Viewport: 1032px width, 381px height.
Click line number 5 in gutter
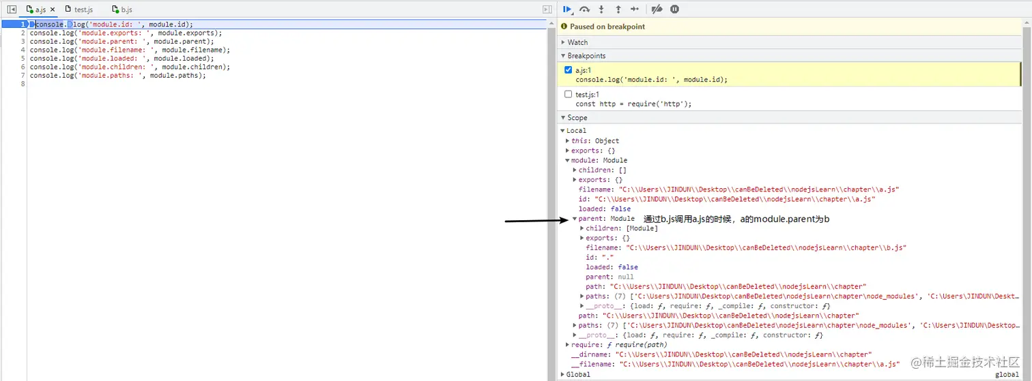tap(23, 58)
